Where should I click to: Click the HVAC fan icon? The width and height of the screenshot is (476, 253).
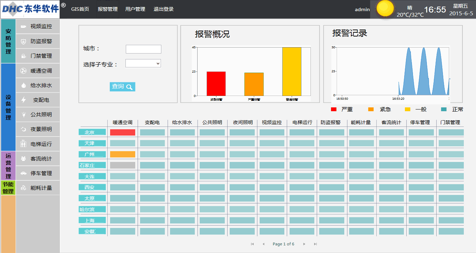(x=23, y=71)
